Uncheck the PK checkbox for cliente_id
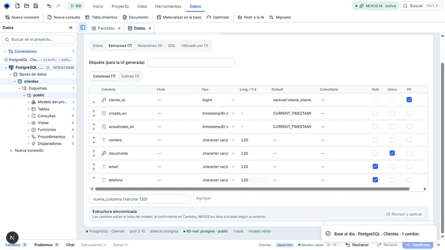Image resolution: width=445 pixels, height=250 pixels. tap(409, 100)
